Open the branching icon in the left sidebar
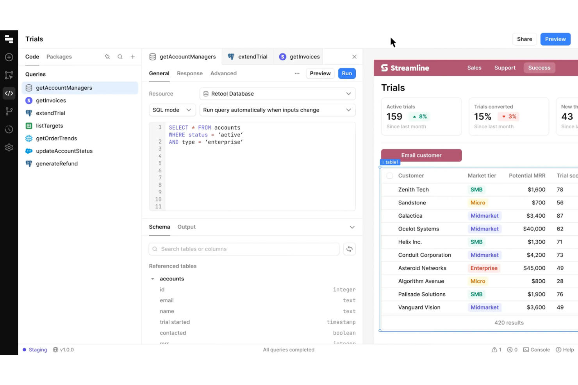The image size is (578, 385). [x=9, y=111]
